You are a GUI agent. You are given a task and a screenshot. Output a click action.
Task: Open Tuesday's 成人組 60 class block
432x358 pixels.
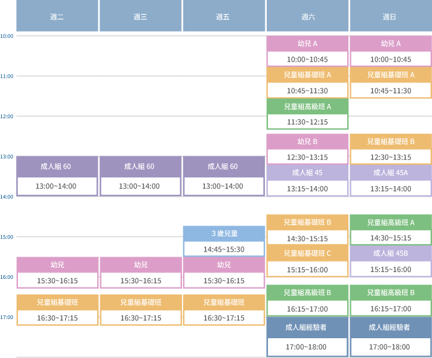[x=57, y=176]
